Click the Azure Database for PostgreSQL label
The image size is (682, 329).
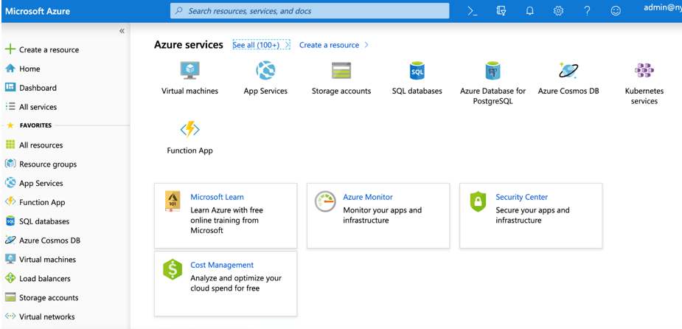[493, 96]
